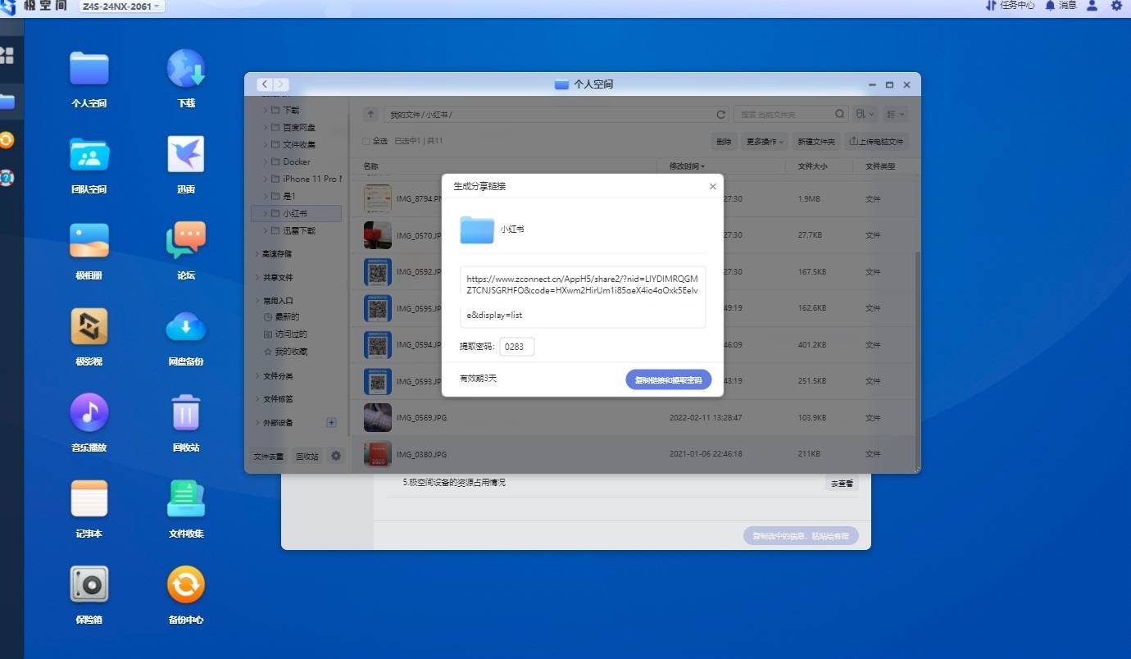Open the 极相册 photo album app icon
The image size is (1131, 659).
coord(89,241)
